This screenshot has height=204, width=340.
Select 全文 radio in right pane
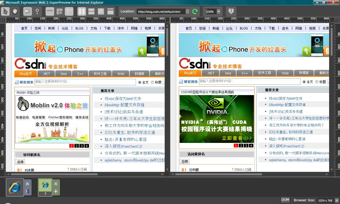pos(304,82)
